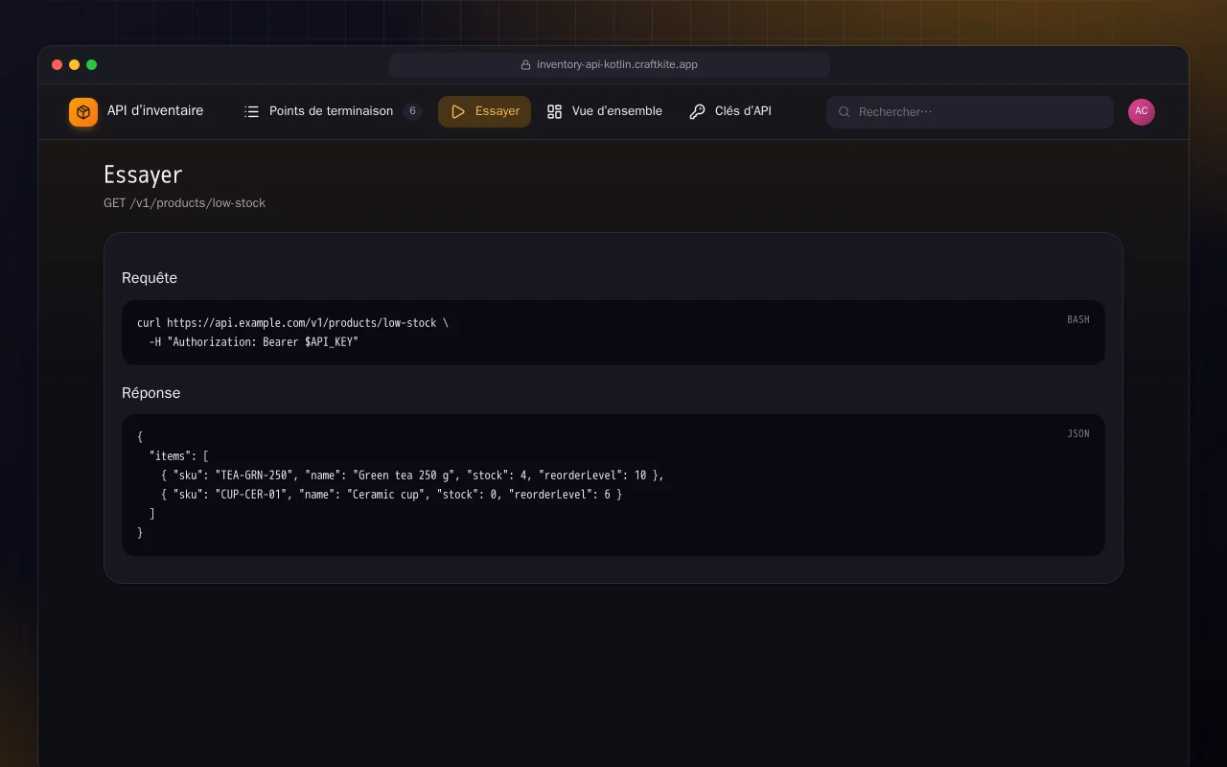Click the BASH language label
1227x767 pixels.
(1078, 320)
